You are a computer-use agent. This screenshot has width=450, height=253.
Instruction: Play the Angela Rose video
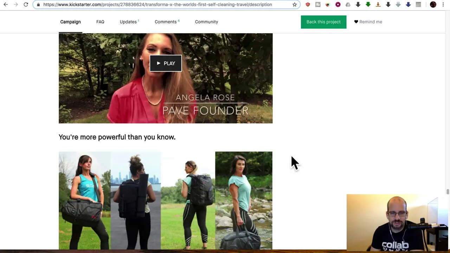click(x=166, y=63)
